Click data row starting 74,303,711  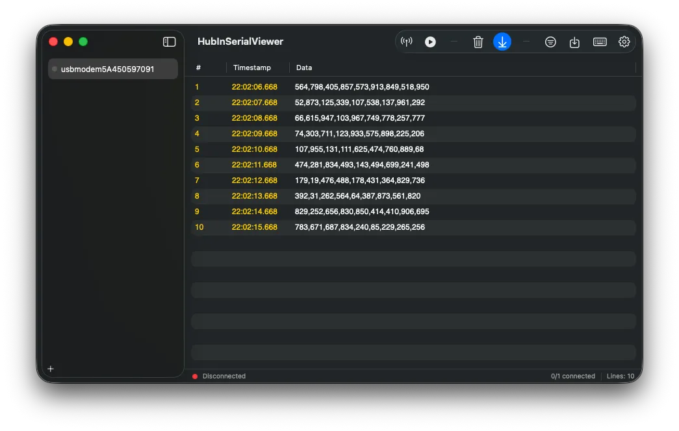tap(359, 134)
